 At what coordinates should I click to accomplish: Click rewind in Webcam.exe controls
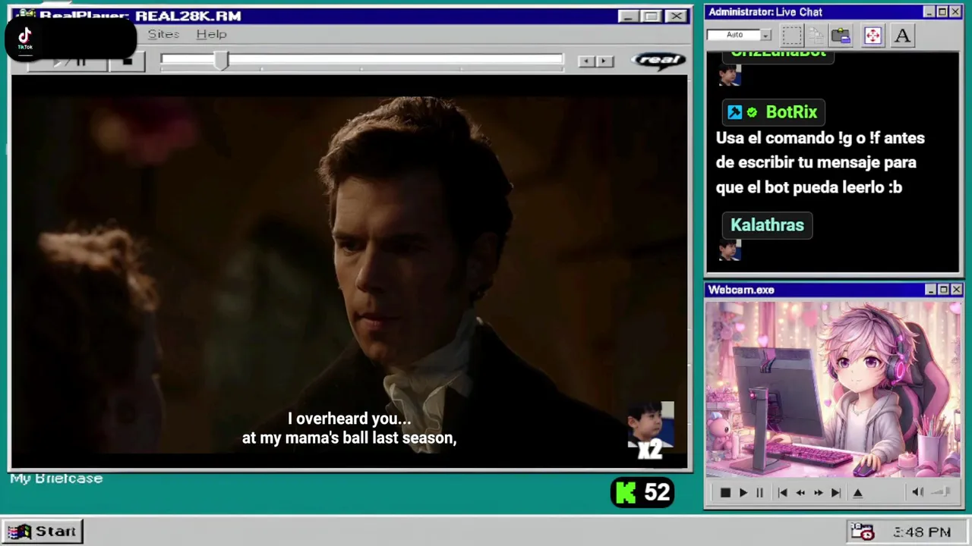click(x=800, y=493)
